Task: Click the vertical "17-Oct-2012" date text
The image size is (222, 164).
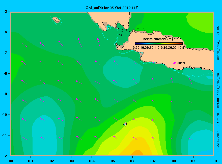Action: click(218, 118)
